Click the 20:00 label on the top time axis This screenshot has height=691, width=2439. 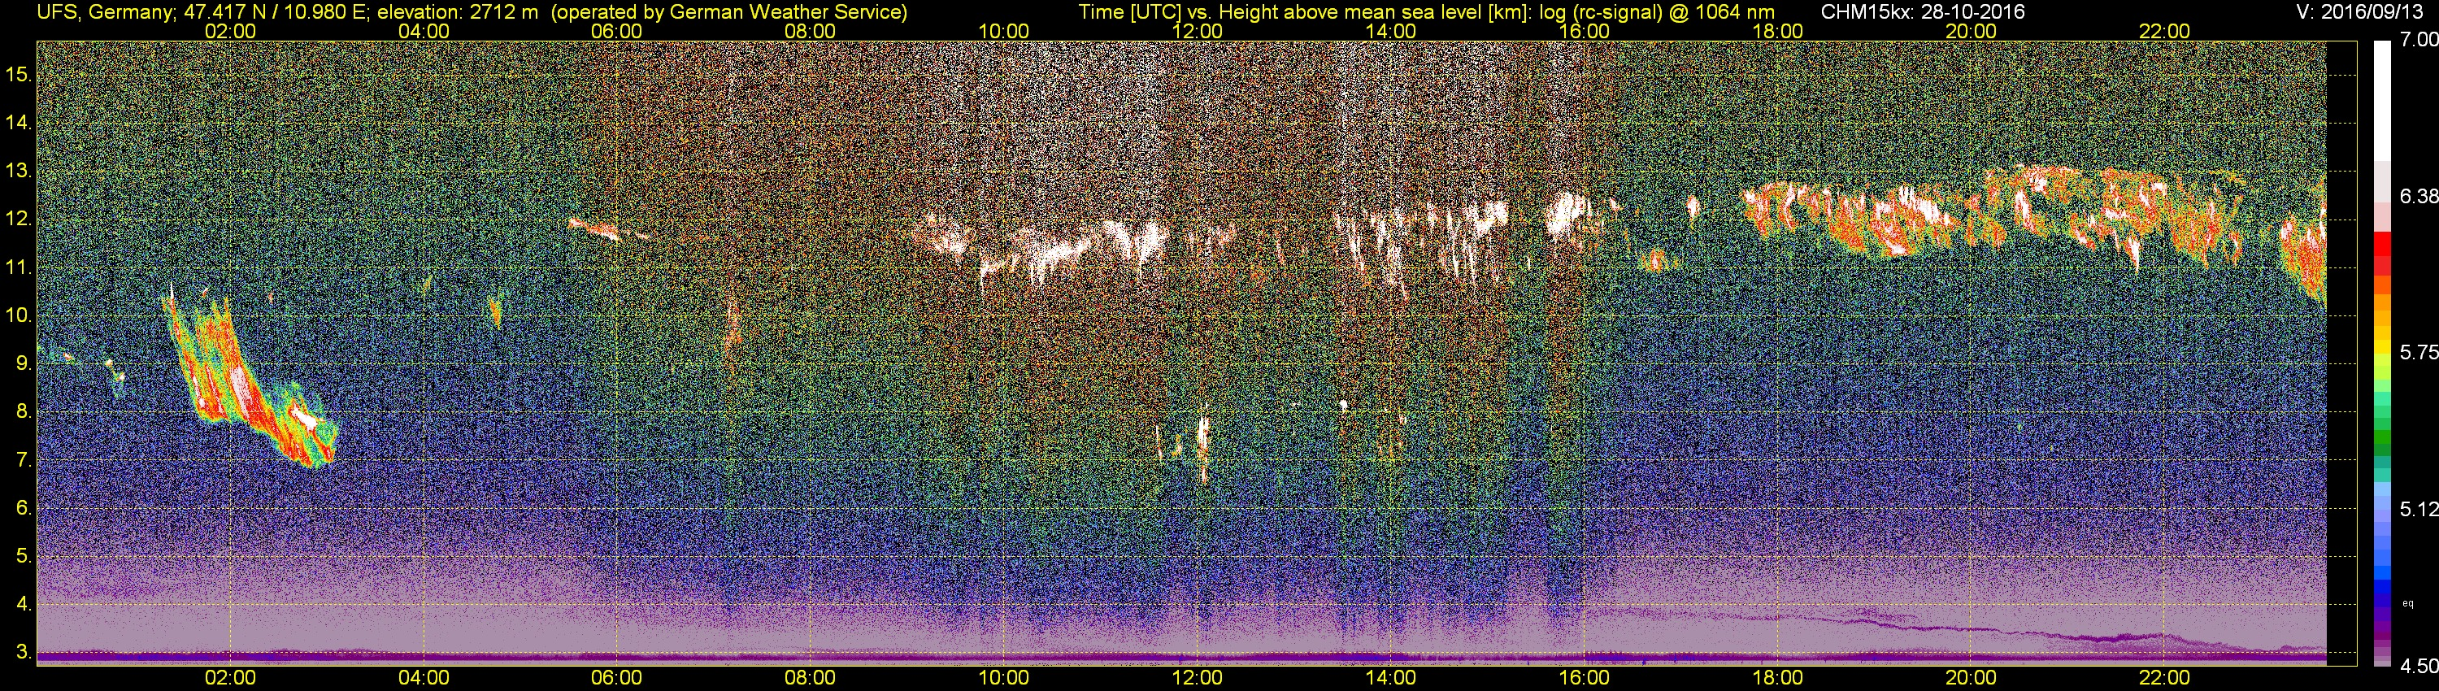(x=1972, y=31)
